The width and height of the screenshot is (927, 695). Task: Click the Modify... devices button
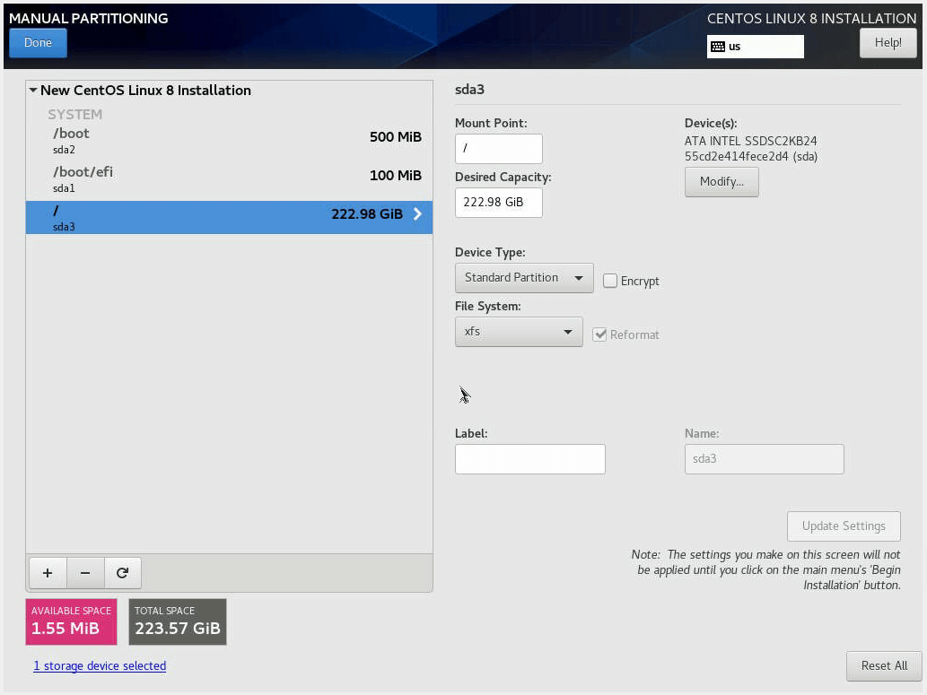pos(721,181)
